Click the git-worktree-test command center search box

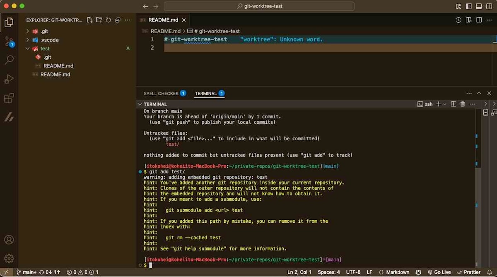(259, 6)
